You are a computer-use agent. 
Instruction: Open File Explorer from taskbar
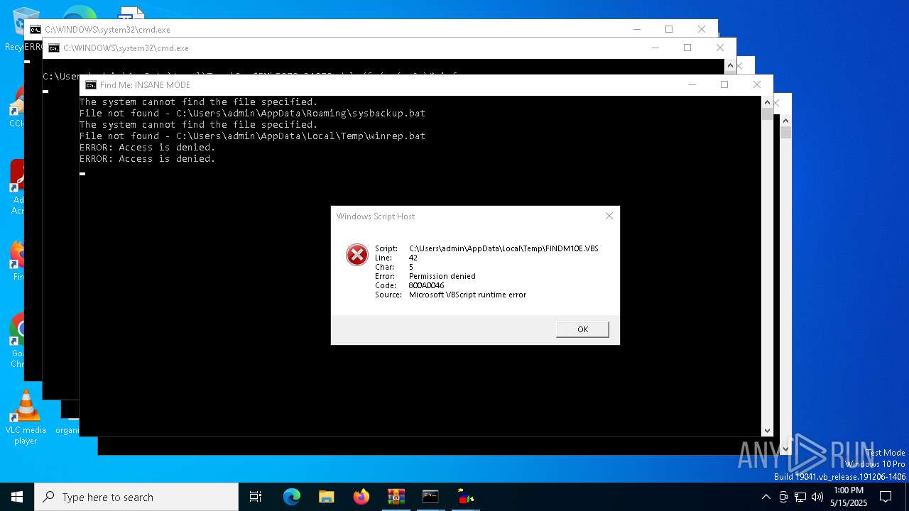[327, 497]
